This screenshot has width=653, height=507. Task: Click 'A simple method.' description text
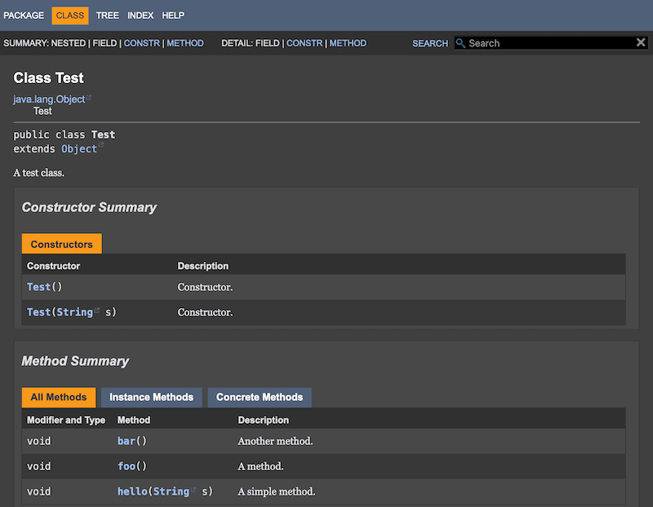click(277, 492)
